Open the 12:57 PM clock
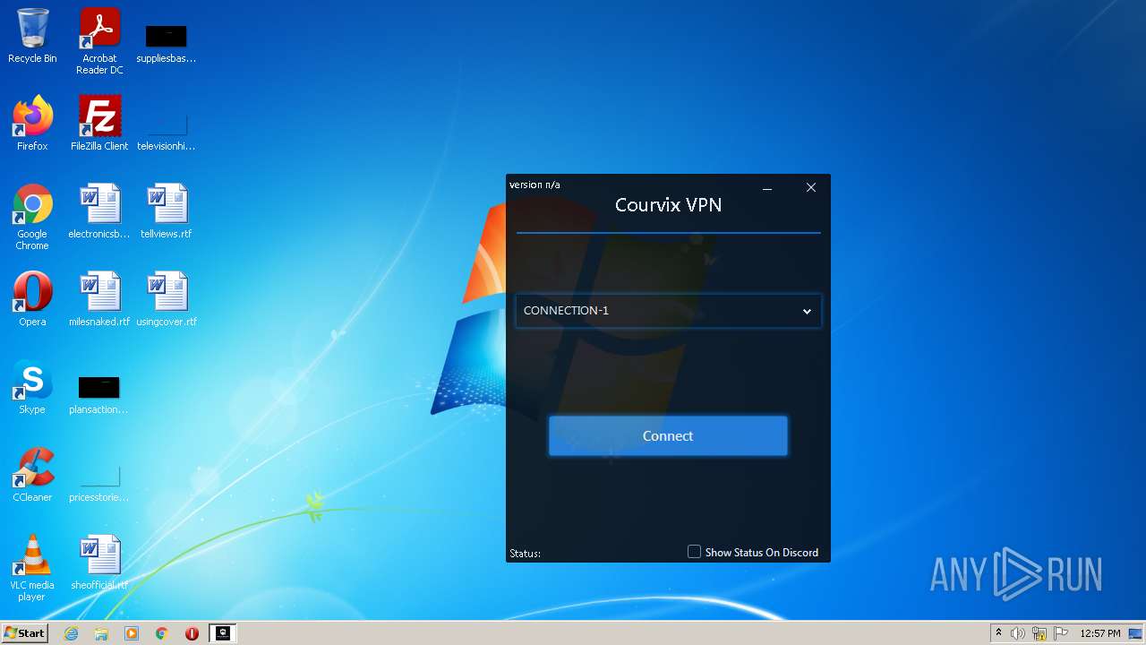The width and height of the screenshot is (1146, 645). point(1100,633)
